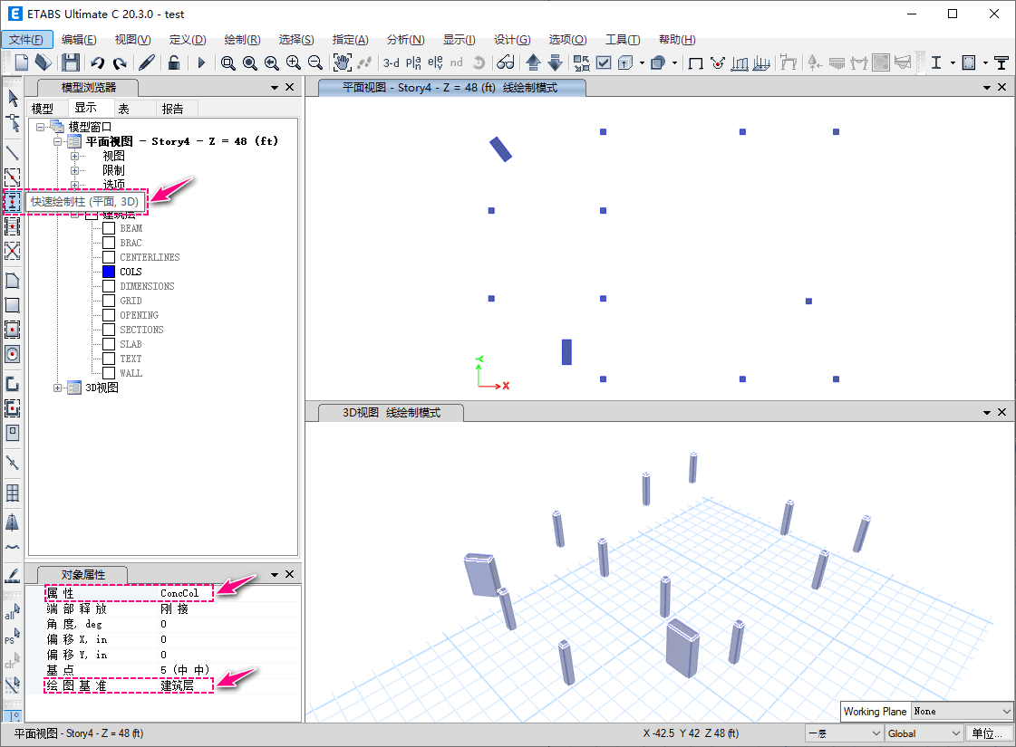The width and height of the screenshot is (1016, 747).
Task: Click the Save model icon
Action: click(x=71, y=62)
